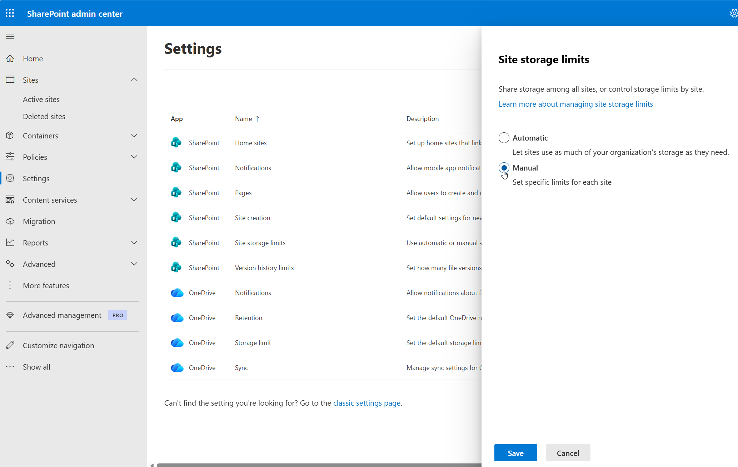This screenshot has width=738, height=467.
Task: Open the Home sites setting
Action: pos(251,143)
